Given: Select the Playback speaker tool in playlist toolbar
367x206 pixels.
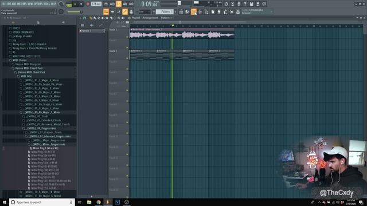Looking at the screenshot, I should coord(123,18).
